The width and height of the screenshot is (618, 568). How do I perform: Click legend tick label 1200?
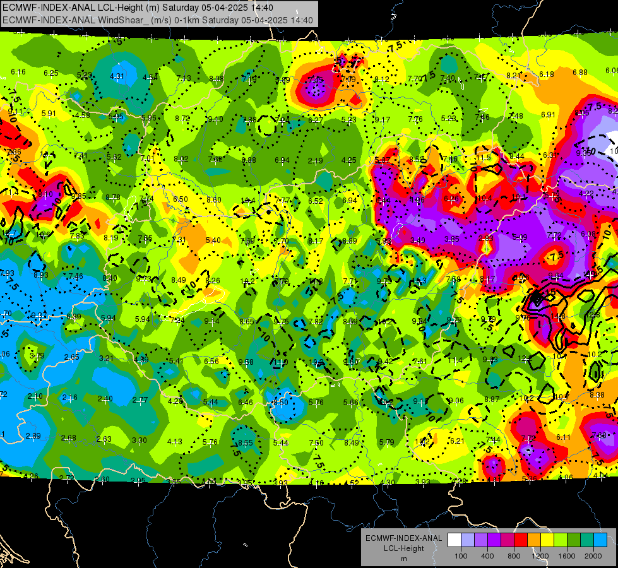click(x=540, y=556)
